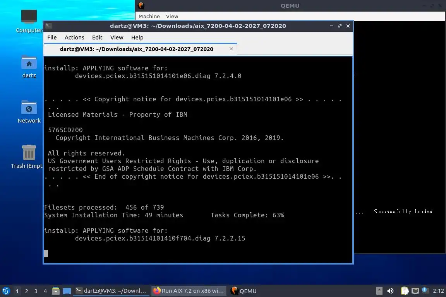Click 'devices.pciex.b315151014101e06.diag 7.2.4.0' line
Screen dimensions: 446x297
pos(158,76)
